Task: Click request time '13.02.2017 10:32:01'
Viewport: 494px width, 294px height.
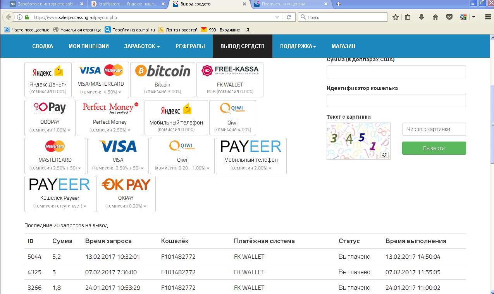Action: click(x=113, y=257)
